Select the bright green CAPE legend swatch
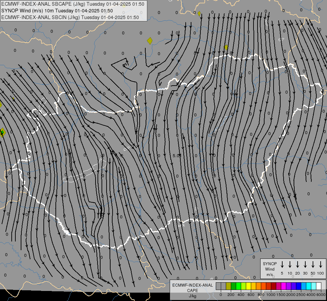 (238, 286)
